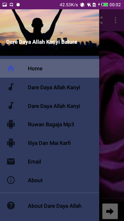Open first Dare Daya Allah Kanyi item
This screenshot has width=124, height=221.
pos(50,87)
